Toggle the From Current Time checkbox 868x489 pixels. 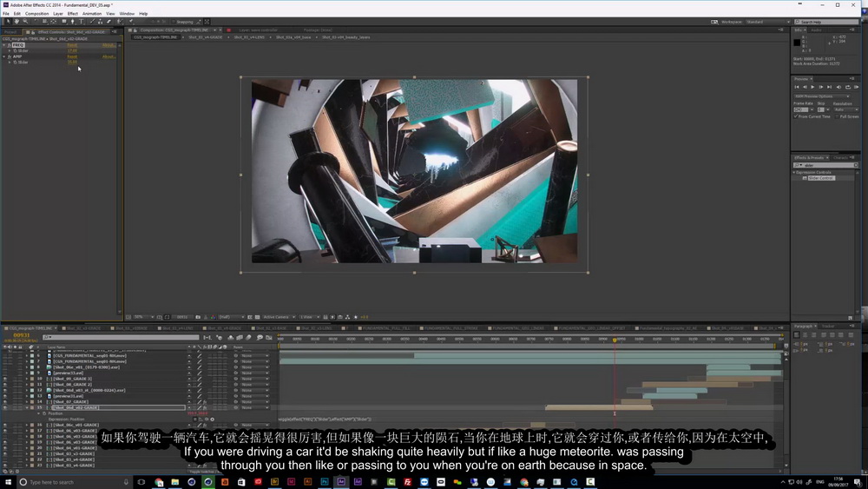click(796, 116)
